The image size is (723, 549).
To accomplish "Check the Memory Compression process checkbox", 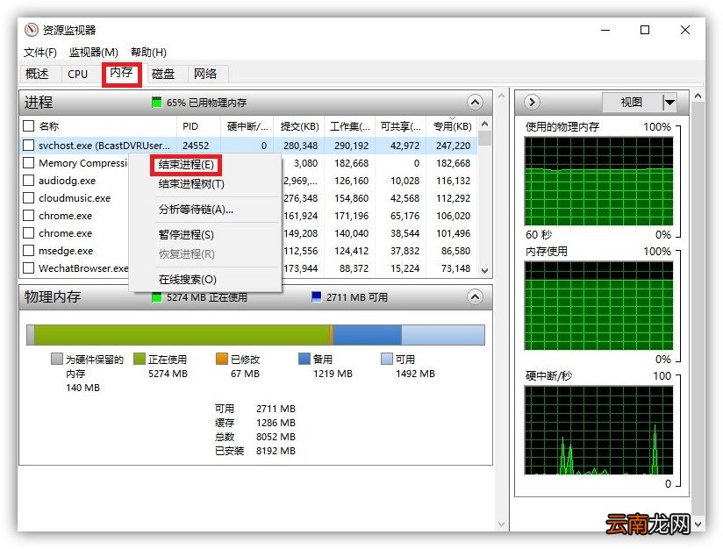I will [29, 163].
